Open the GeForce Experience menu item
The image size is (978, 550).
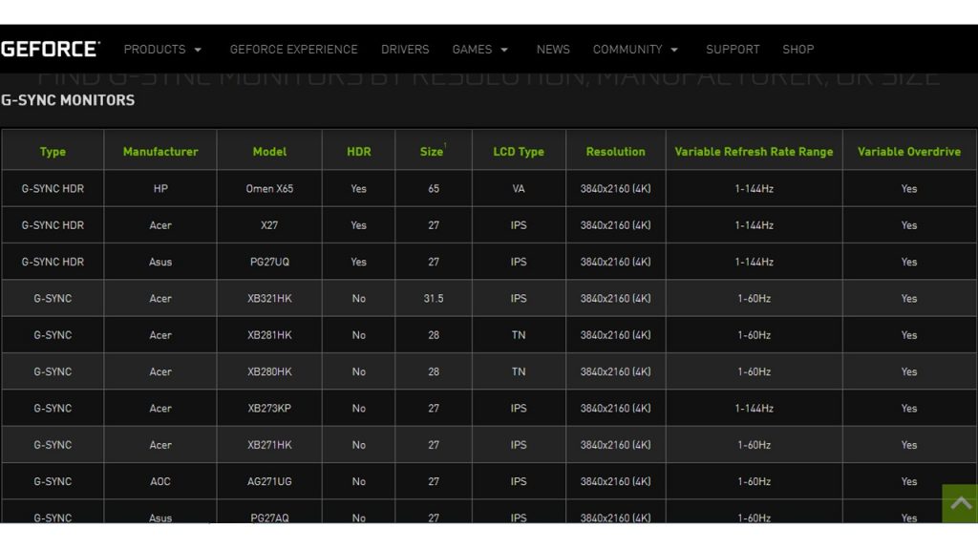[x=294, y=50]
